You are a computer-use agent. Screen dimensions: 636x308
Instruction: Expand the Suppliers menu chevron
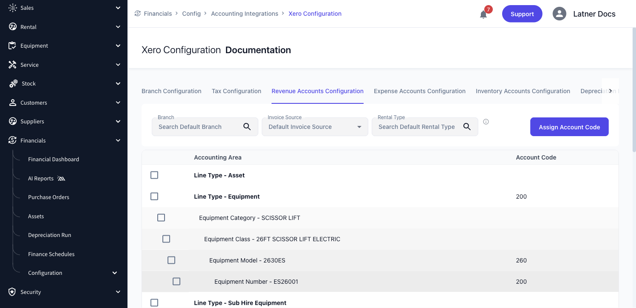[x=118, y=121]
